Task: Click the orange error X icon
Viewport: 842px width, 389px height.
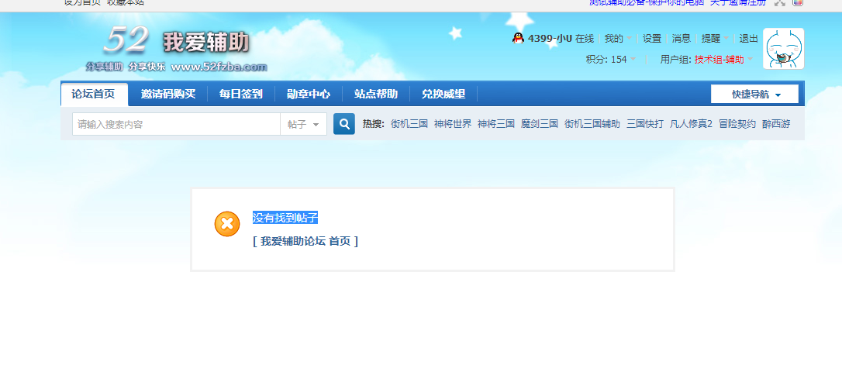Action: coord(227,224)
